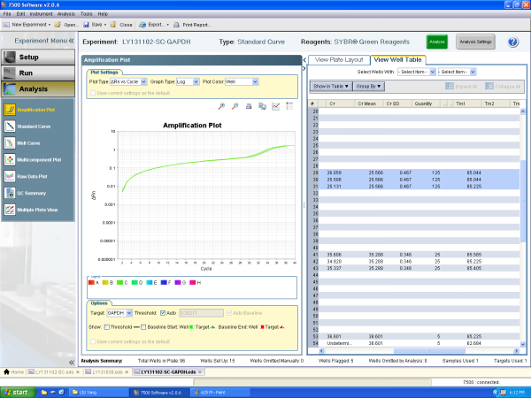Image resolution: width=531 pixels, height=398 pixels.
Task: Open the QC Summary icon
Action: pos(10,193)
